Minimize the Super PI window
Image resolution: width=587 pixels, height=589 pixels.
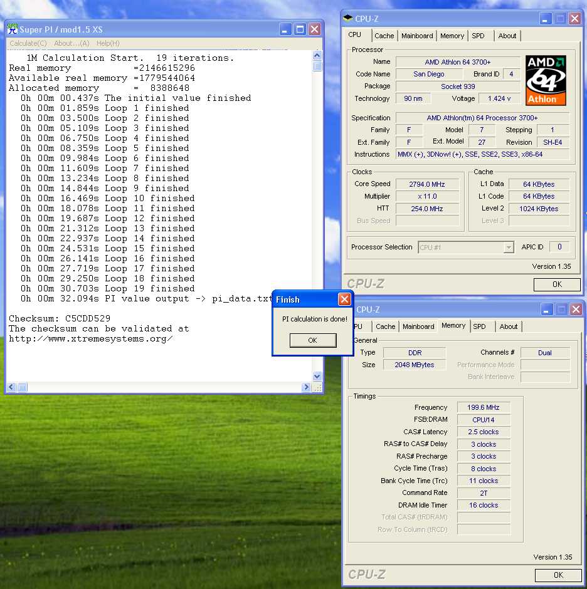click(285, 29)
